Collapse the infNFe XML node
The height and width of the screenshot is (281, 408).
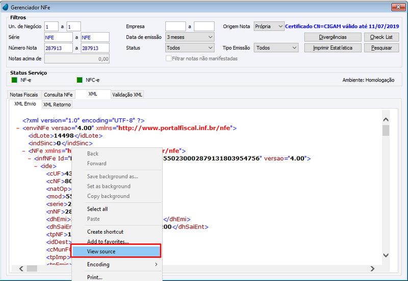[x=30, y=159]
